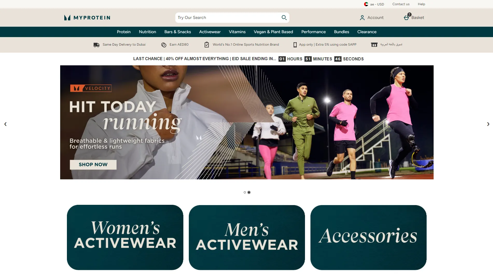Click the Earn AED80 referral icon

coord(164,45)
